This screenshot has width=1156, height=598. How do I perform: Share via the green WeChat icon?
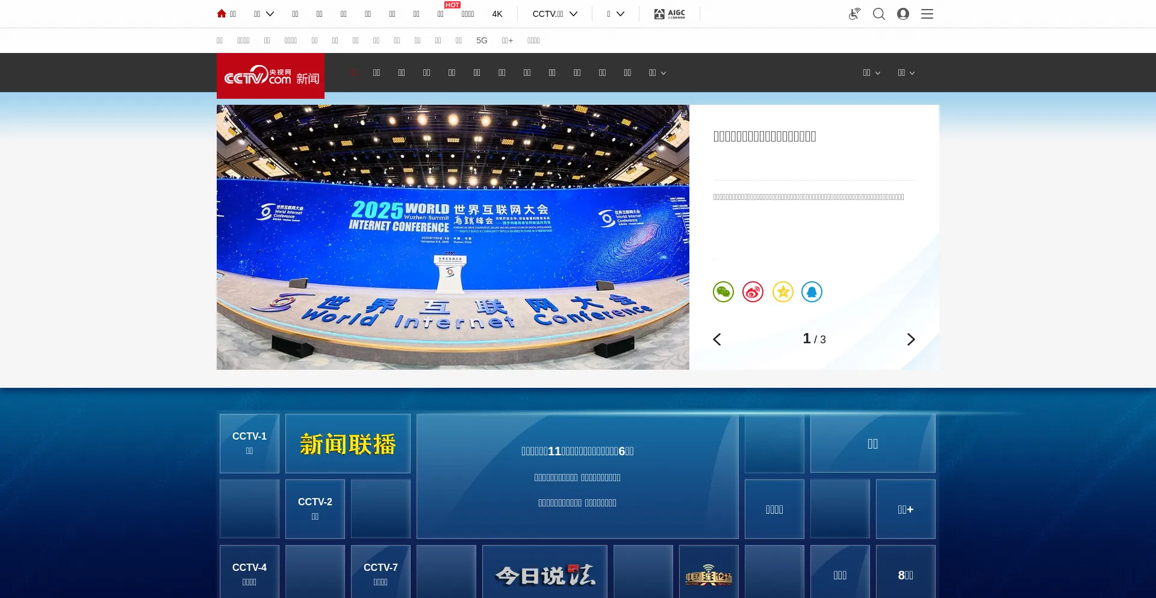pos(723,292)
